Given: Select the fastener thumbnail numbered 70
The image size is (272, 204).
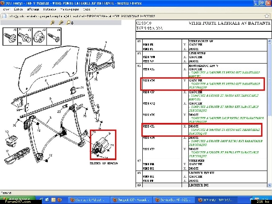Looking at the screenshot, I should click(x=10, y=36).
